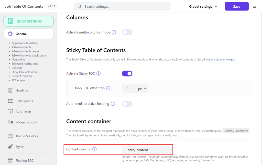The image size is (262, 165).
Task: Open the px unit dropdown
Action: click(x=142, y=89)
